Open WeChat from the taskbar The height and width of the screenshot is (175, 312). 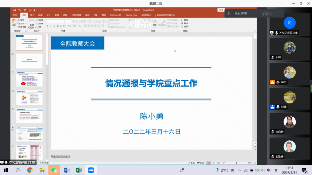click(54, 170)
